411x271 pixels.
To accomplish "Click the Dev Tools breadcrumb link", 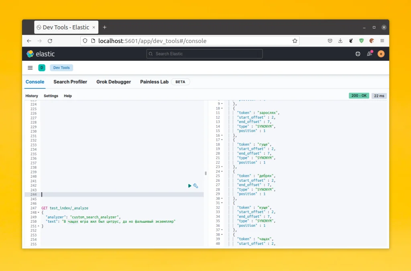I will (x=61, y=68).
